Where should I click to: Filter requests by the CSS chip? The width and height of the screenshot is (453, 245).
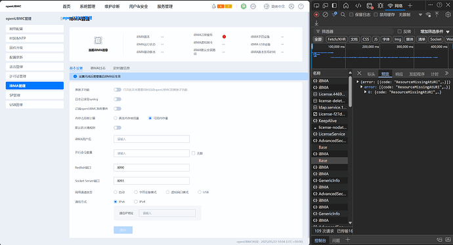pos(366,39)
